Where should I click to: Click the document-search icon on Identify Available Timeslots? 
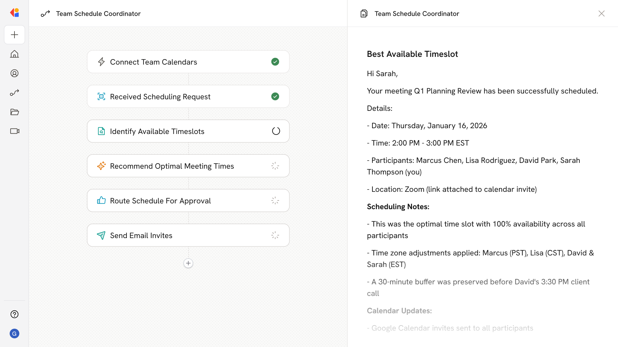pyautogui.click(x=101, y=131)
